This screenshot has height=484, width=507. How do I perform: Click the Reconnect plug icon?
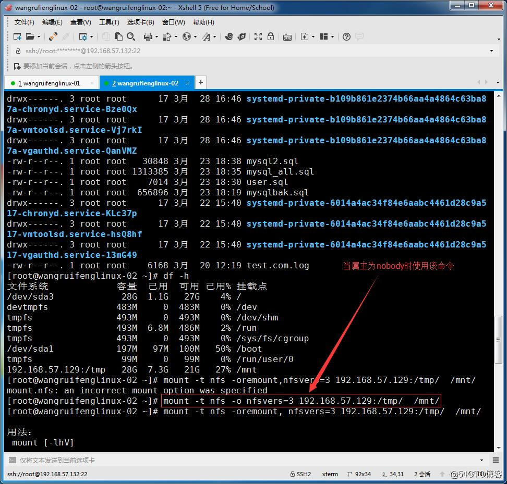tap(53, 36)
